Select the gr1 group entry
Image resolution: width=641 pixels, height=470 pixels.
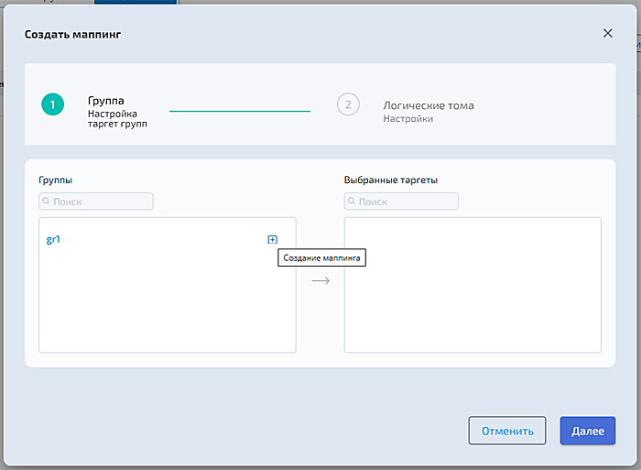[x=53, y=239]
